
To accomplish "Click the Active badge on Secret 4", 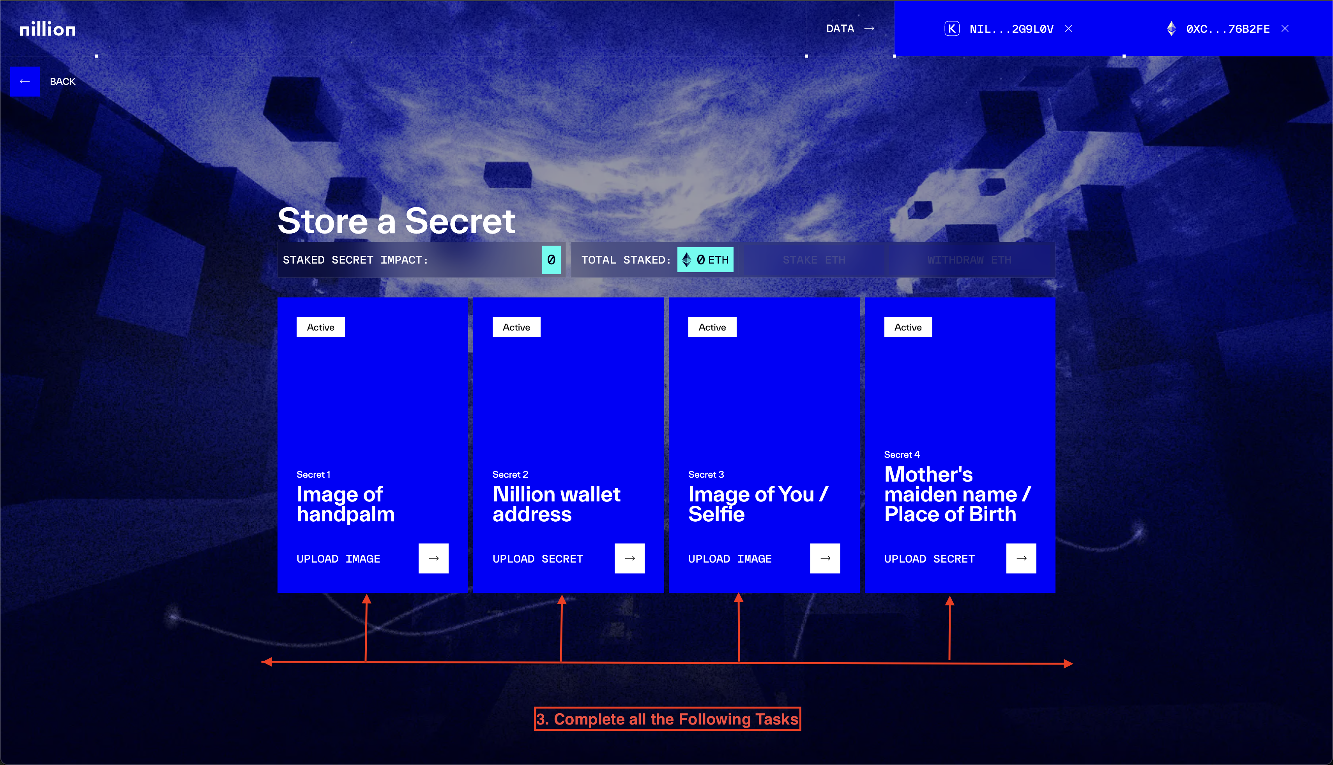I will pos(908,327).
